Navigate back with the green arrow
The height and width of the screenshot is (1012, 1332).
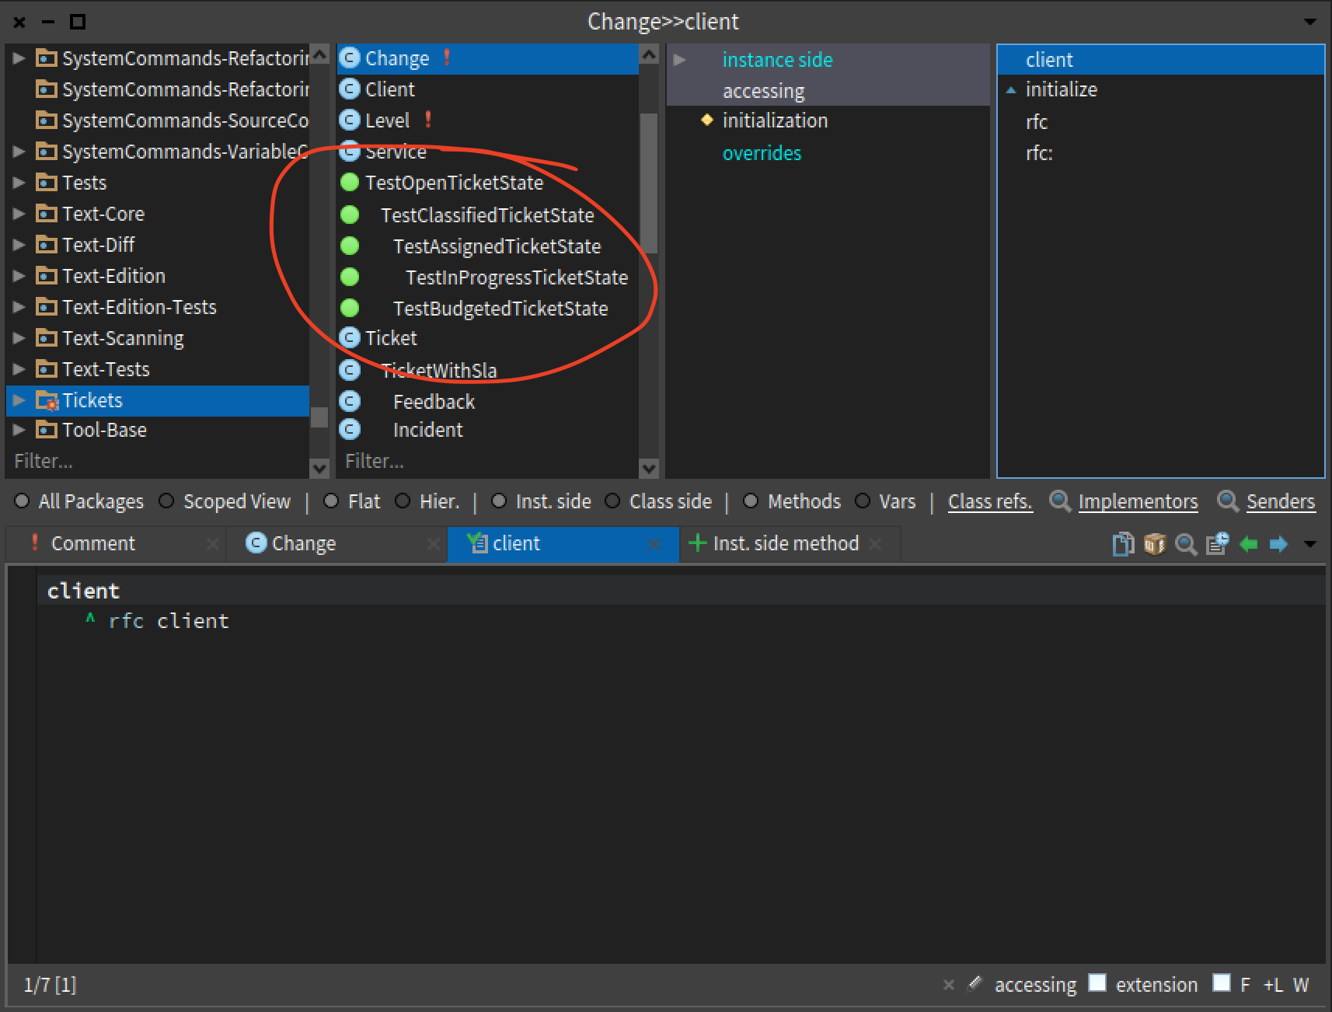[1248, 544]
